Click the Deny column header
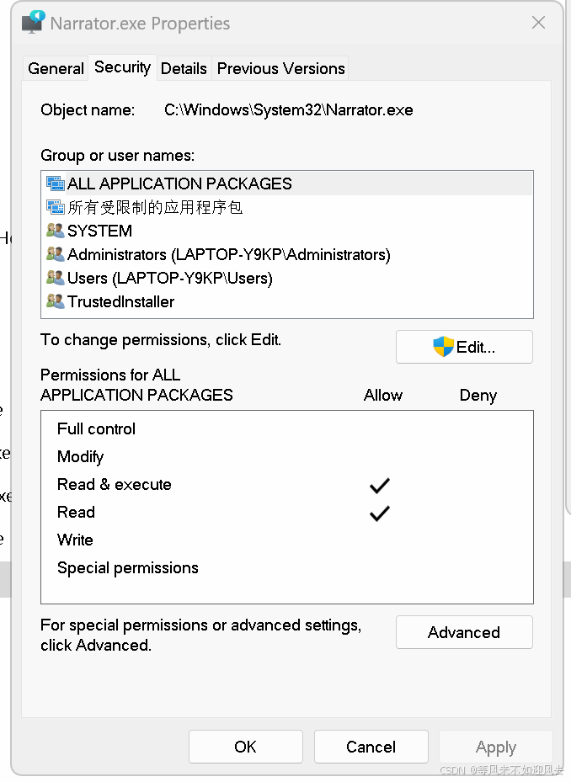The image size is (571, 782). click(x=478, y=396)
